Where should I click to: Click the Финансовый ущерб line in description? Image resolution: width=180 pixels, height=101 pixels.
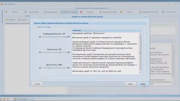point(97,71)
